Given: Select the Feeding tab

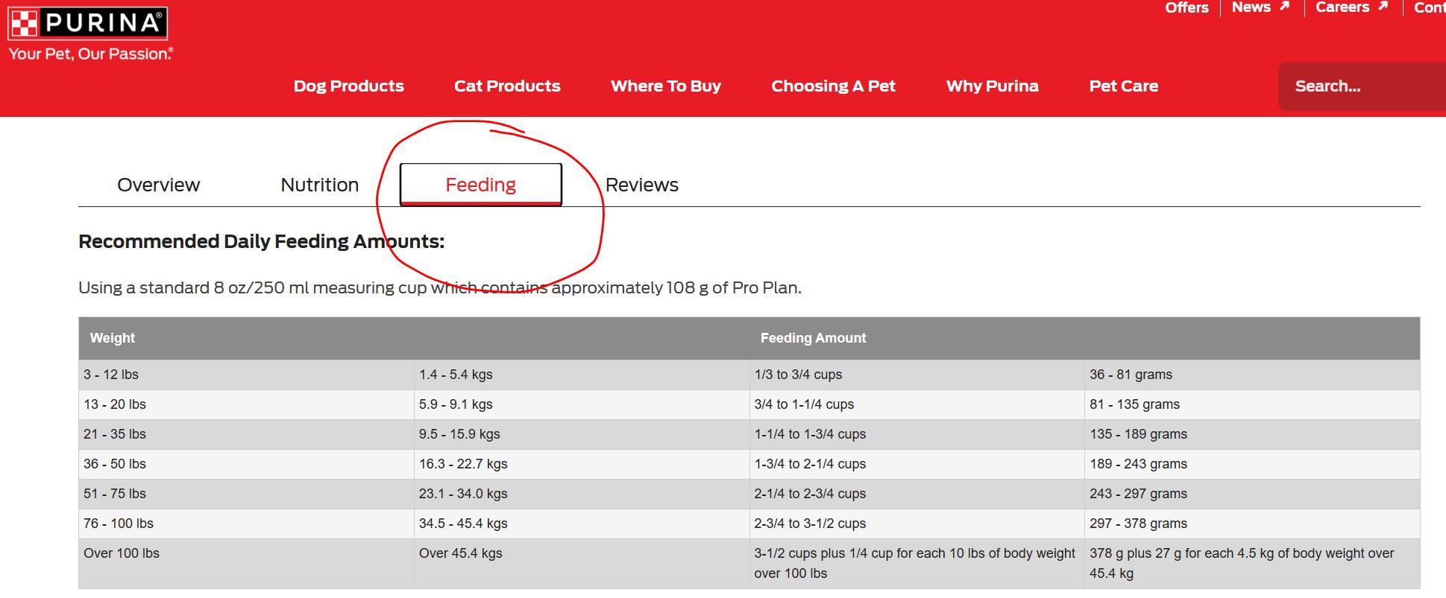Looking at the screenshot, I should pos(481,184).
